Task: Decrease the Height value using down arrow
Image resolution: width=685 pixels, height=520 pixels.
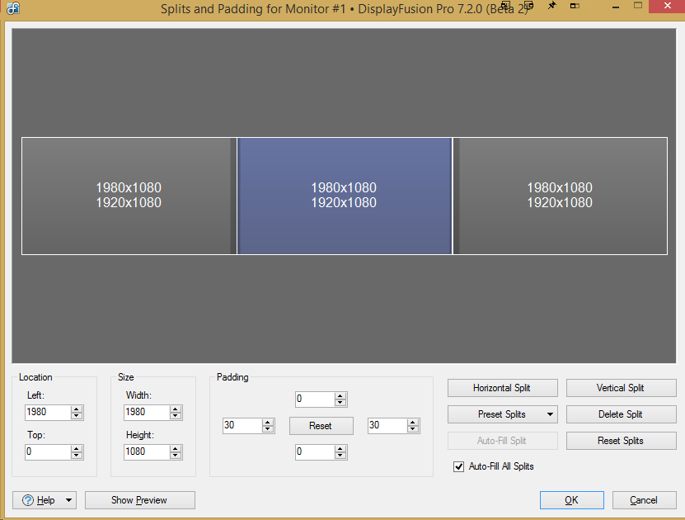Action: [176, 456]
